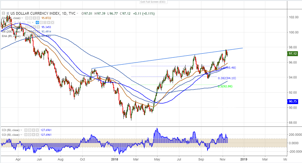
Task: Click the O97.01 open value in the header
Action: click(87, 13)
